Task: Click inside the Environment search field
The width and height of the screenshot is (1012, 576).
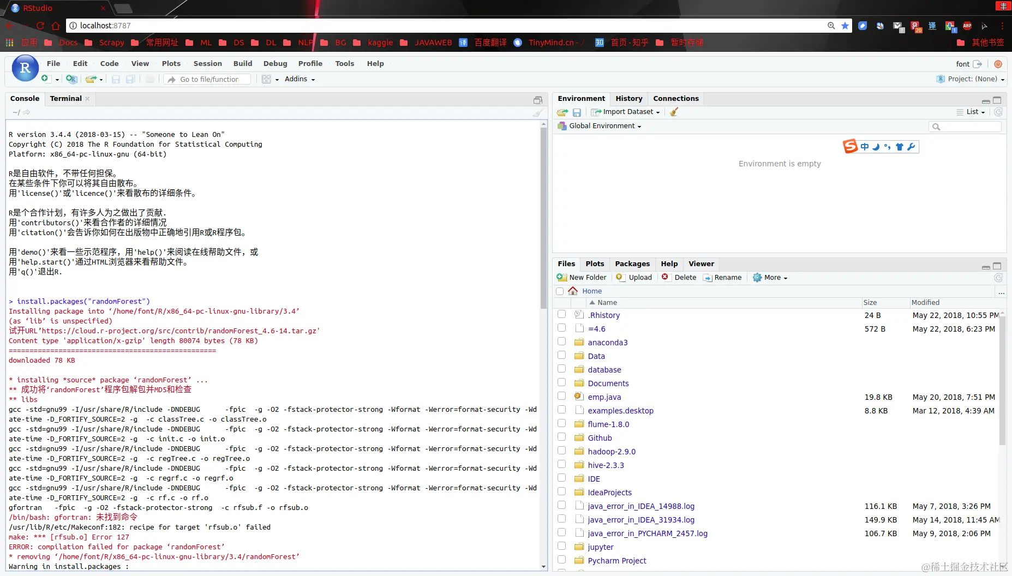Action: coord(965,126)
